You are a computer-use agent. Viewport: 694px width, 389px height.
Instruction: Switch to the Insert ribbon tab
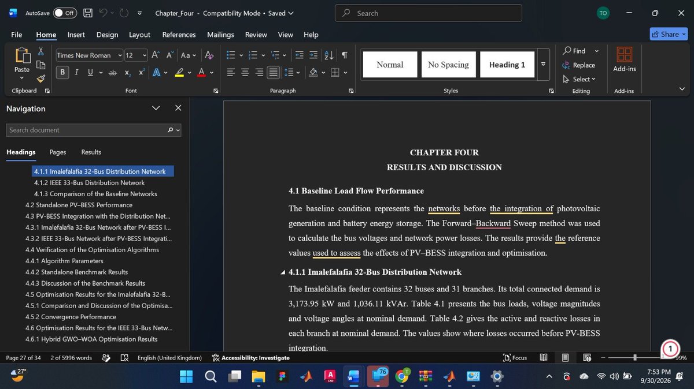pos(76,35)
